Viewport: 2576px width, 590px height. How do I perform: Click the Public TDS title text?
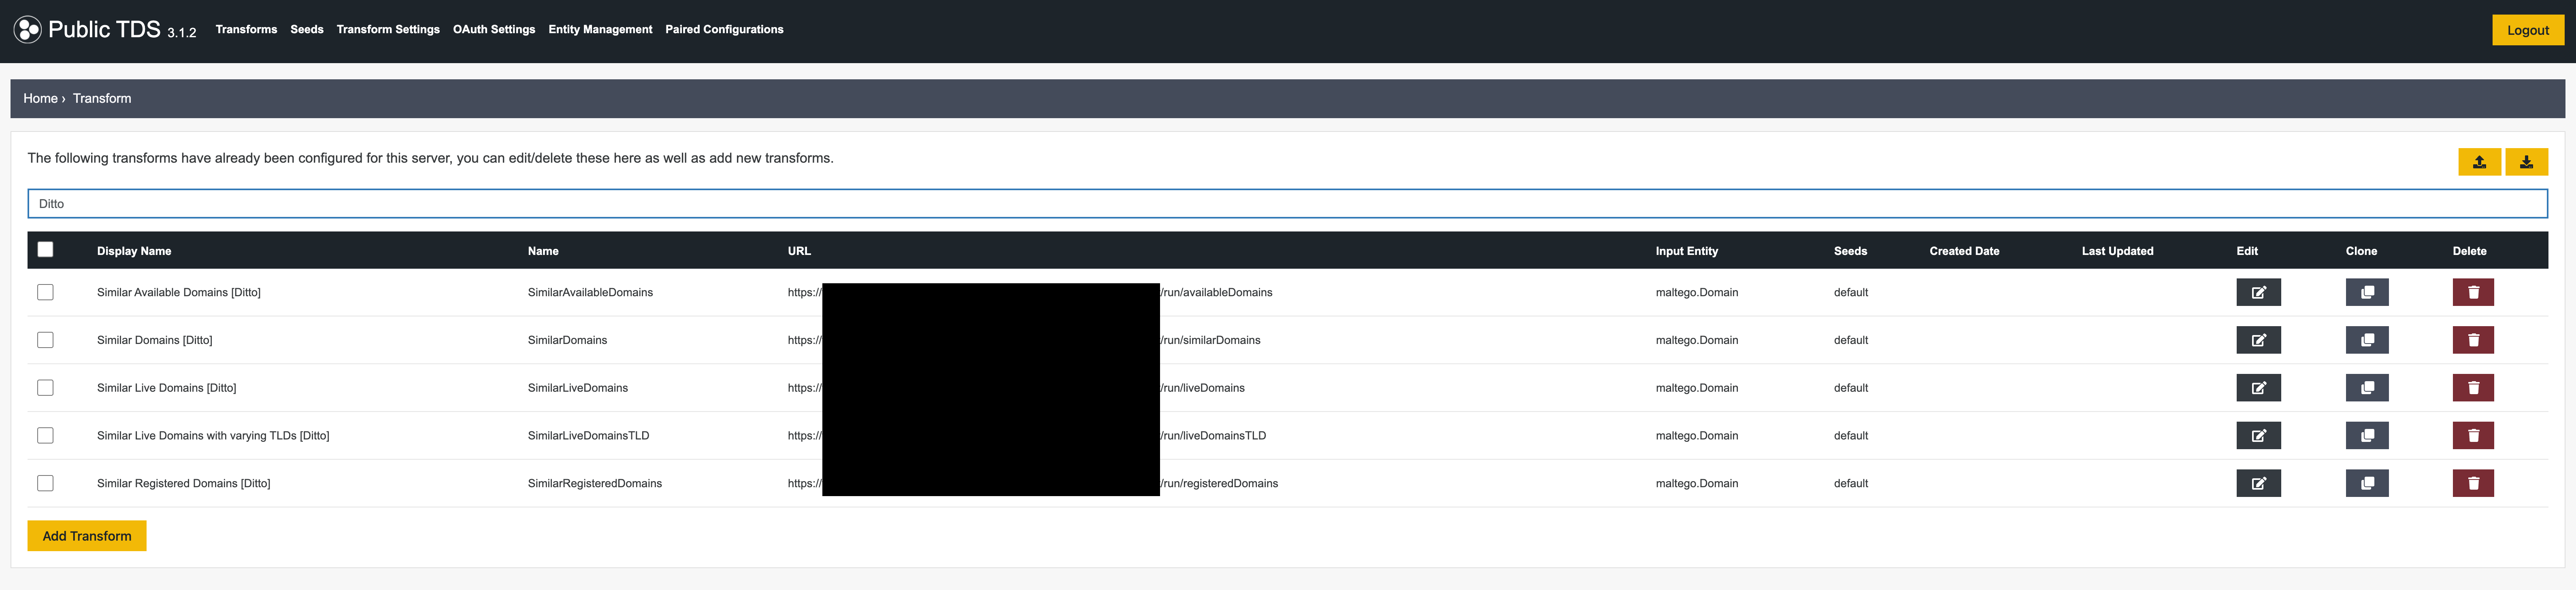[x=104, y=29]
